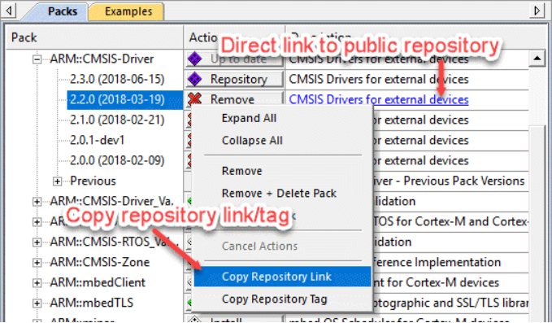The height and width of the screenshot is (323, 552).
Task: Click the Remove button with red X icon
Action: [x=234, y=99]
